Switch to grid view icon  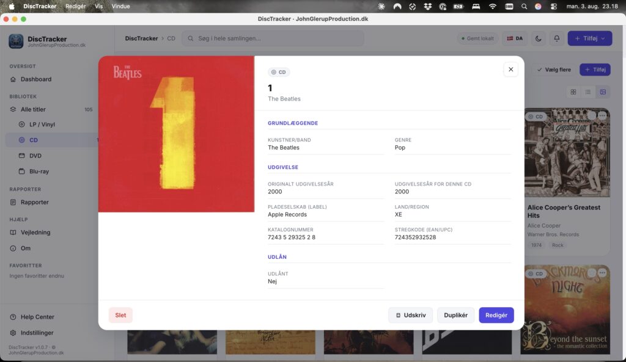coord(573,92)
